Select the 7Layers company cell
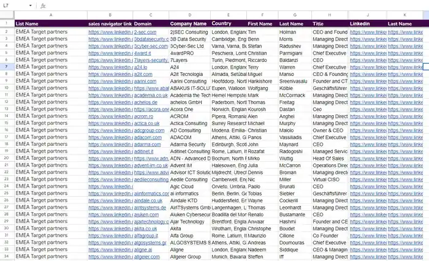Viewport: 429px width, 261px height. tap(189, 60)
